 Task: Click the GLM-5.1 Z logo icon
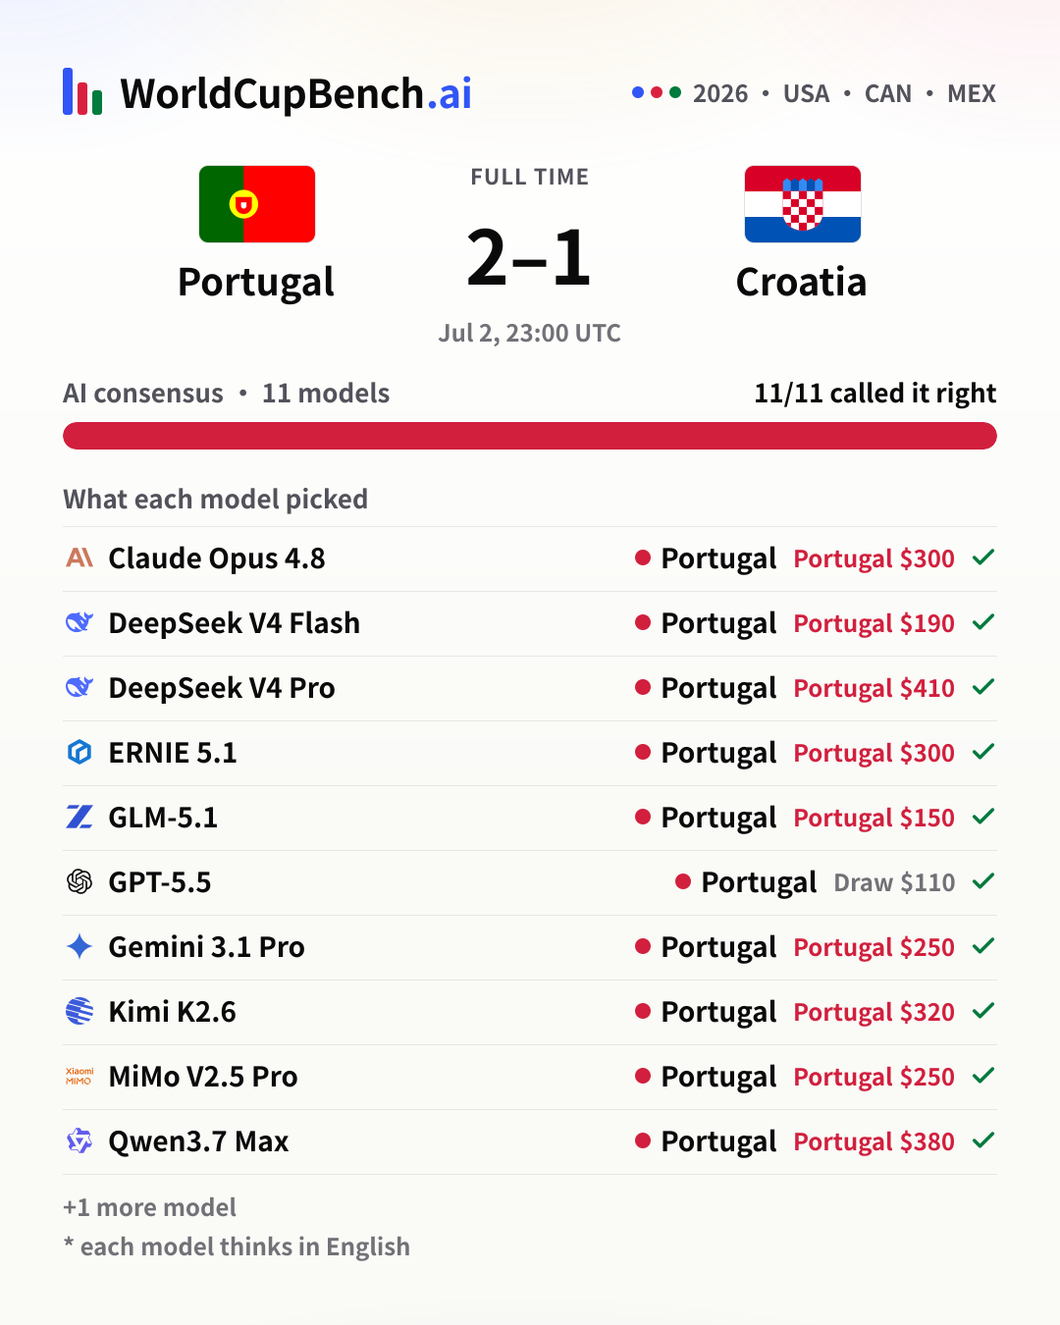pyautogui.click(x=79, y=817)
